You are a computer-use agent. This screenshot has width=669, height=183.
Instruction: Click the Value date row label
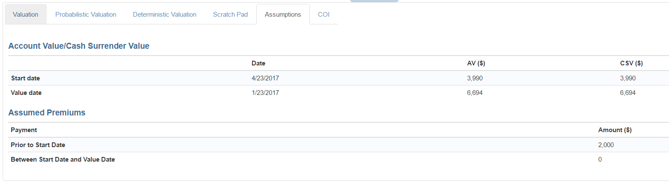(26, 92)
